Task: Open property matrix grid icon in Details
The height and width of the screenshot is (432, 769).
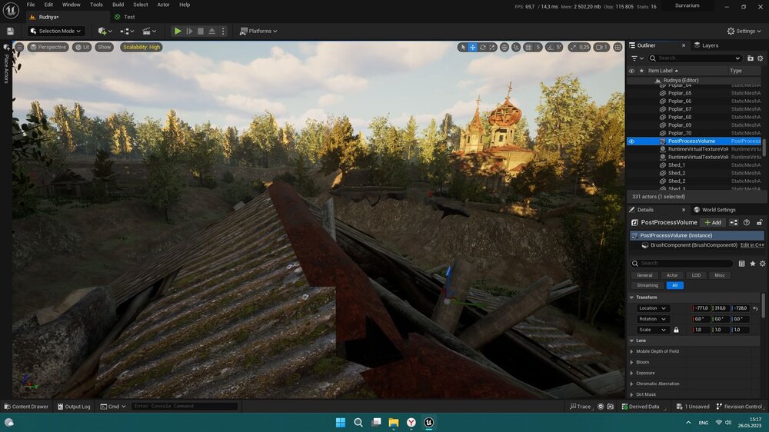Action: coord(741,264)
